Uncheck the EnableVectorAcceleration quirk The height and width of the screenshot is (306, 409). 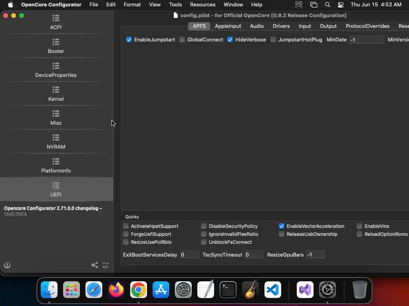tap(282, 226)
